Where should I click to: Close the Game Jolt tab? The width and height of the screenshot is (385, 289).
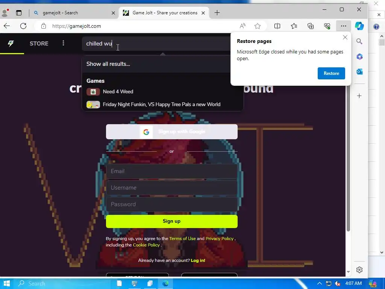[x=203, y=13]
